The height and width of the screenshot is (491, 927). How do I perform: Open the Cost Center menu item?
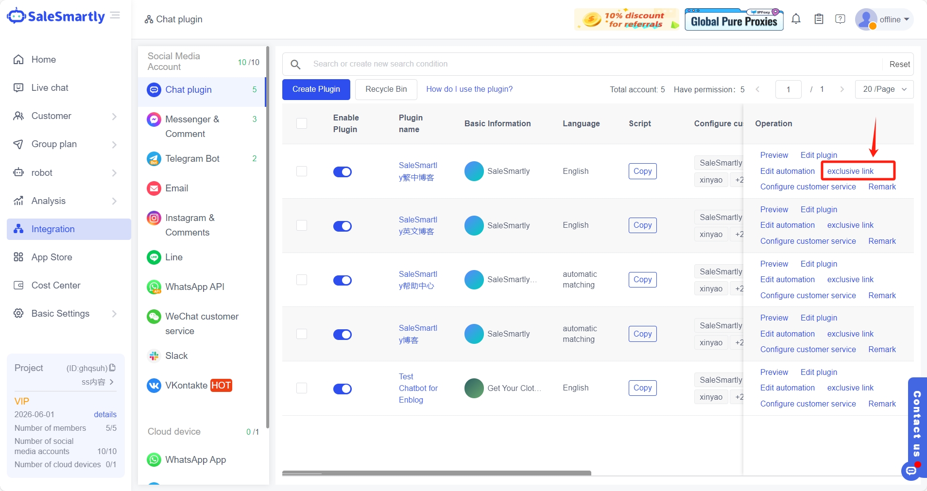pos(56,286)
